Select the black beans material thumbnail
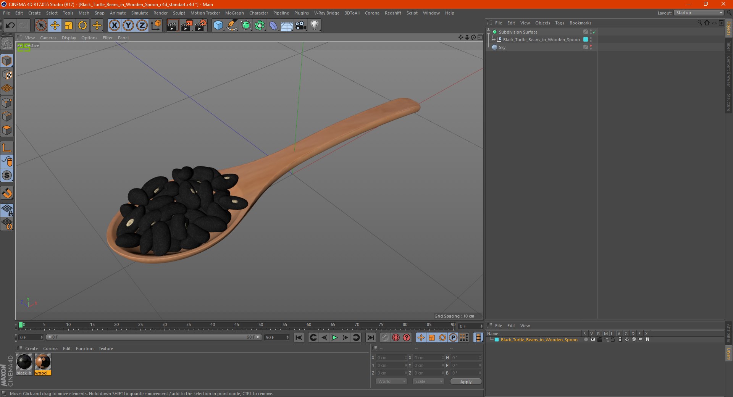The image size is (733, 397). point(24,362)
